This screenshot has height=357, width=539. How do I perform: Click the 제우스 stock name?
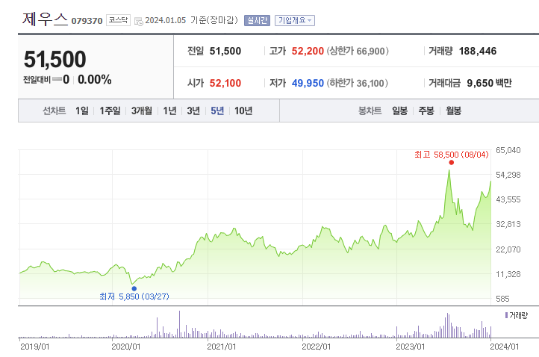[x=45, y=19]
